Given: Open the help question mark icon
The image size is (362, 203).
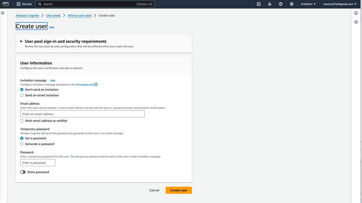Looking at the screenshot, I should coord(280,4).
